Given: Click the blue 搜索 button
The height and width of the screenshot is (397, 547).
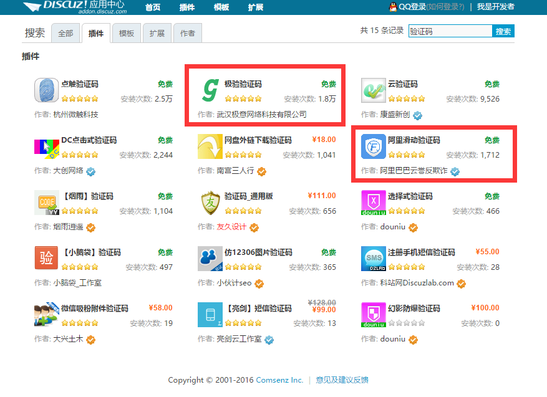Looking at the screenshot, I should tap(503, 31).
